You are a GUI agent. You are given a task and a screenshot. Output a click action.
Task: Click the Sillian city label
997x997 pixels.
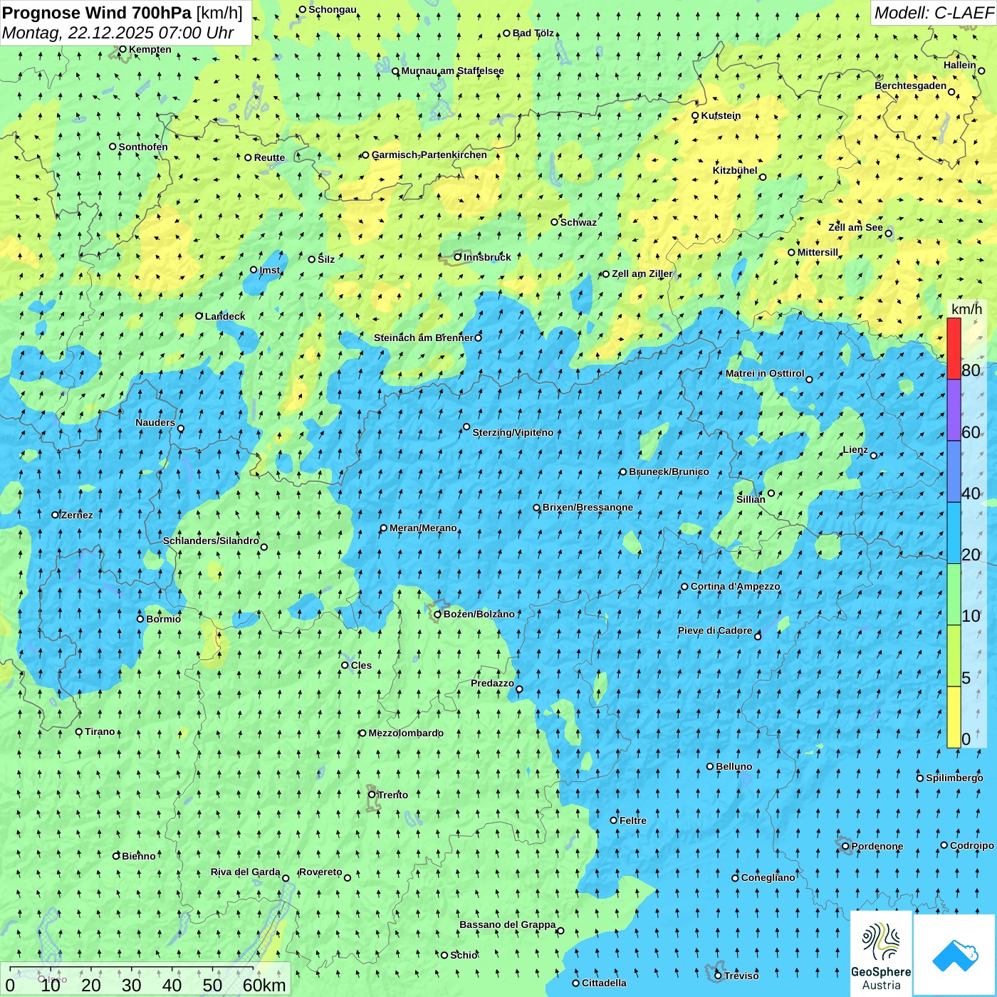(751, 499)
